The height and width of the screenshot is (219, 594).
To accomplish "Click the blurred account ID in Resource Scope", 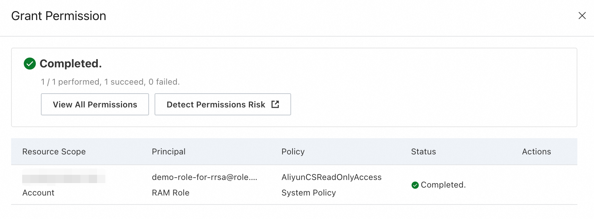I will (x=63, y=177).
